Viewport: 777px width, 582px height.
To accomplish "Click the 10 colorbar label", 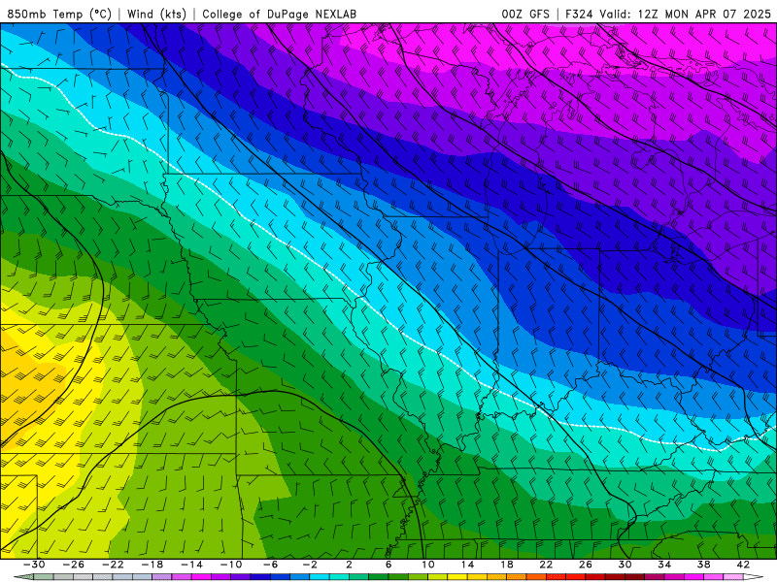I will (x=428, y=565).
